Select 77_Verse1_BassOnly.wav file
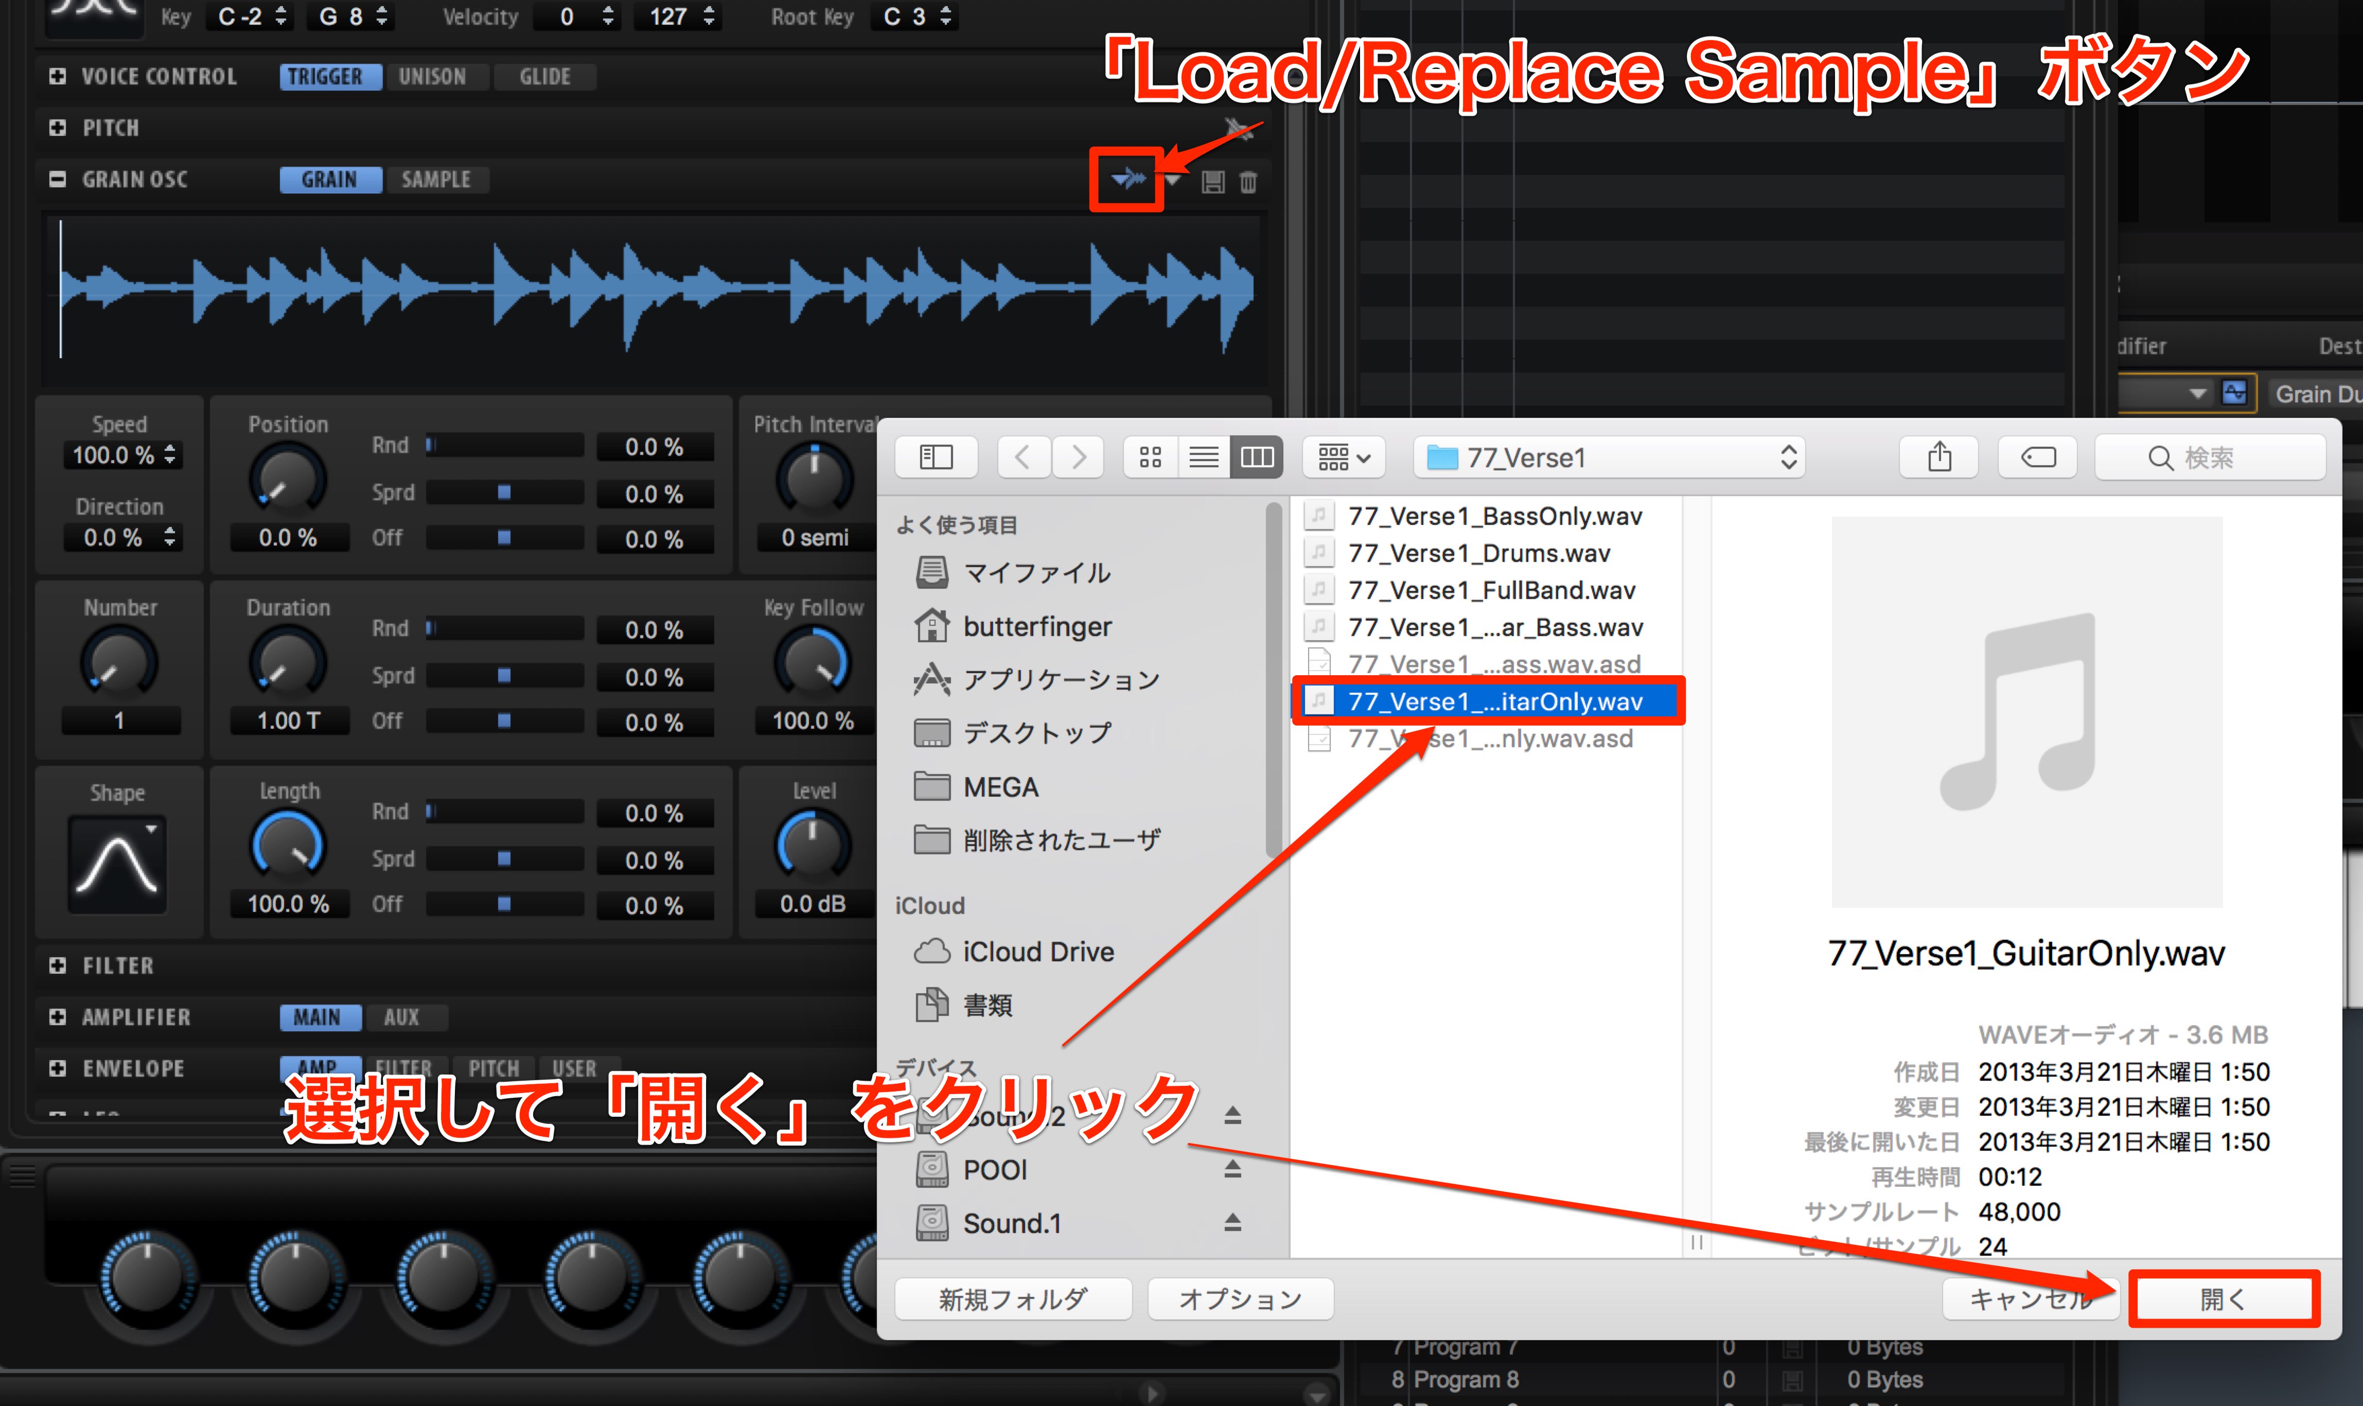 1487,516
